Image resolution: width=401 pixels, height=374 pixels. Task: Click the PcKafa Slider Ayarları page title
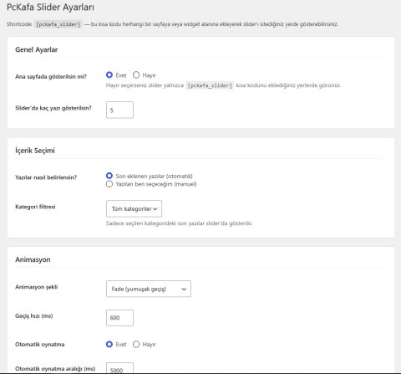click(50, 8)
